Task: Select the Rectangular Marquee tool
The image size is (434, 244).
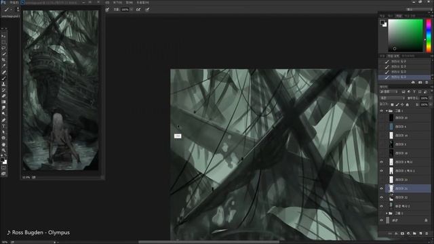Action: tap(3, 42)
